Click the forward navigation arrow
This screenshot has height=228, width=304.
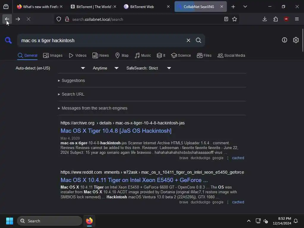pos(18,19)
